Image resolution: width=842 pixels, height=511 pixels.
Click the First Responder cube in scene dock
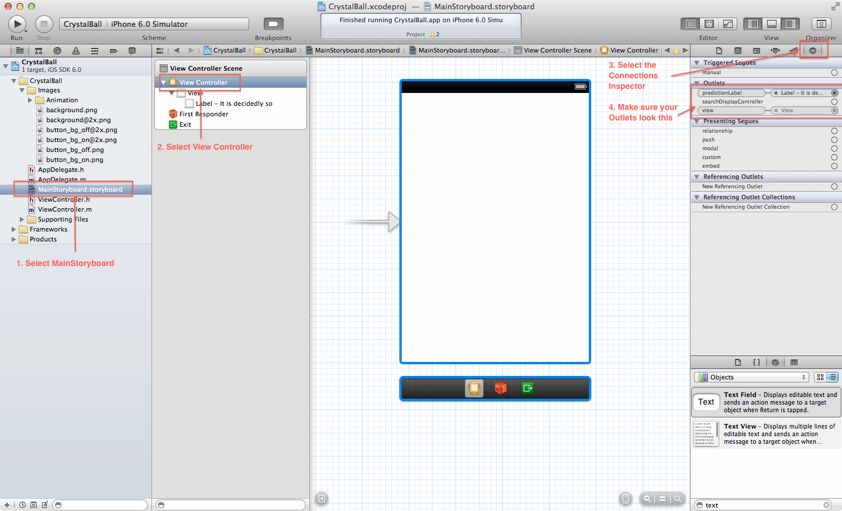click(501, 388)
